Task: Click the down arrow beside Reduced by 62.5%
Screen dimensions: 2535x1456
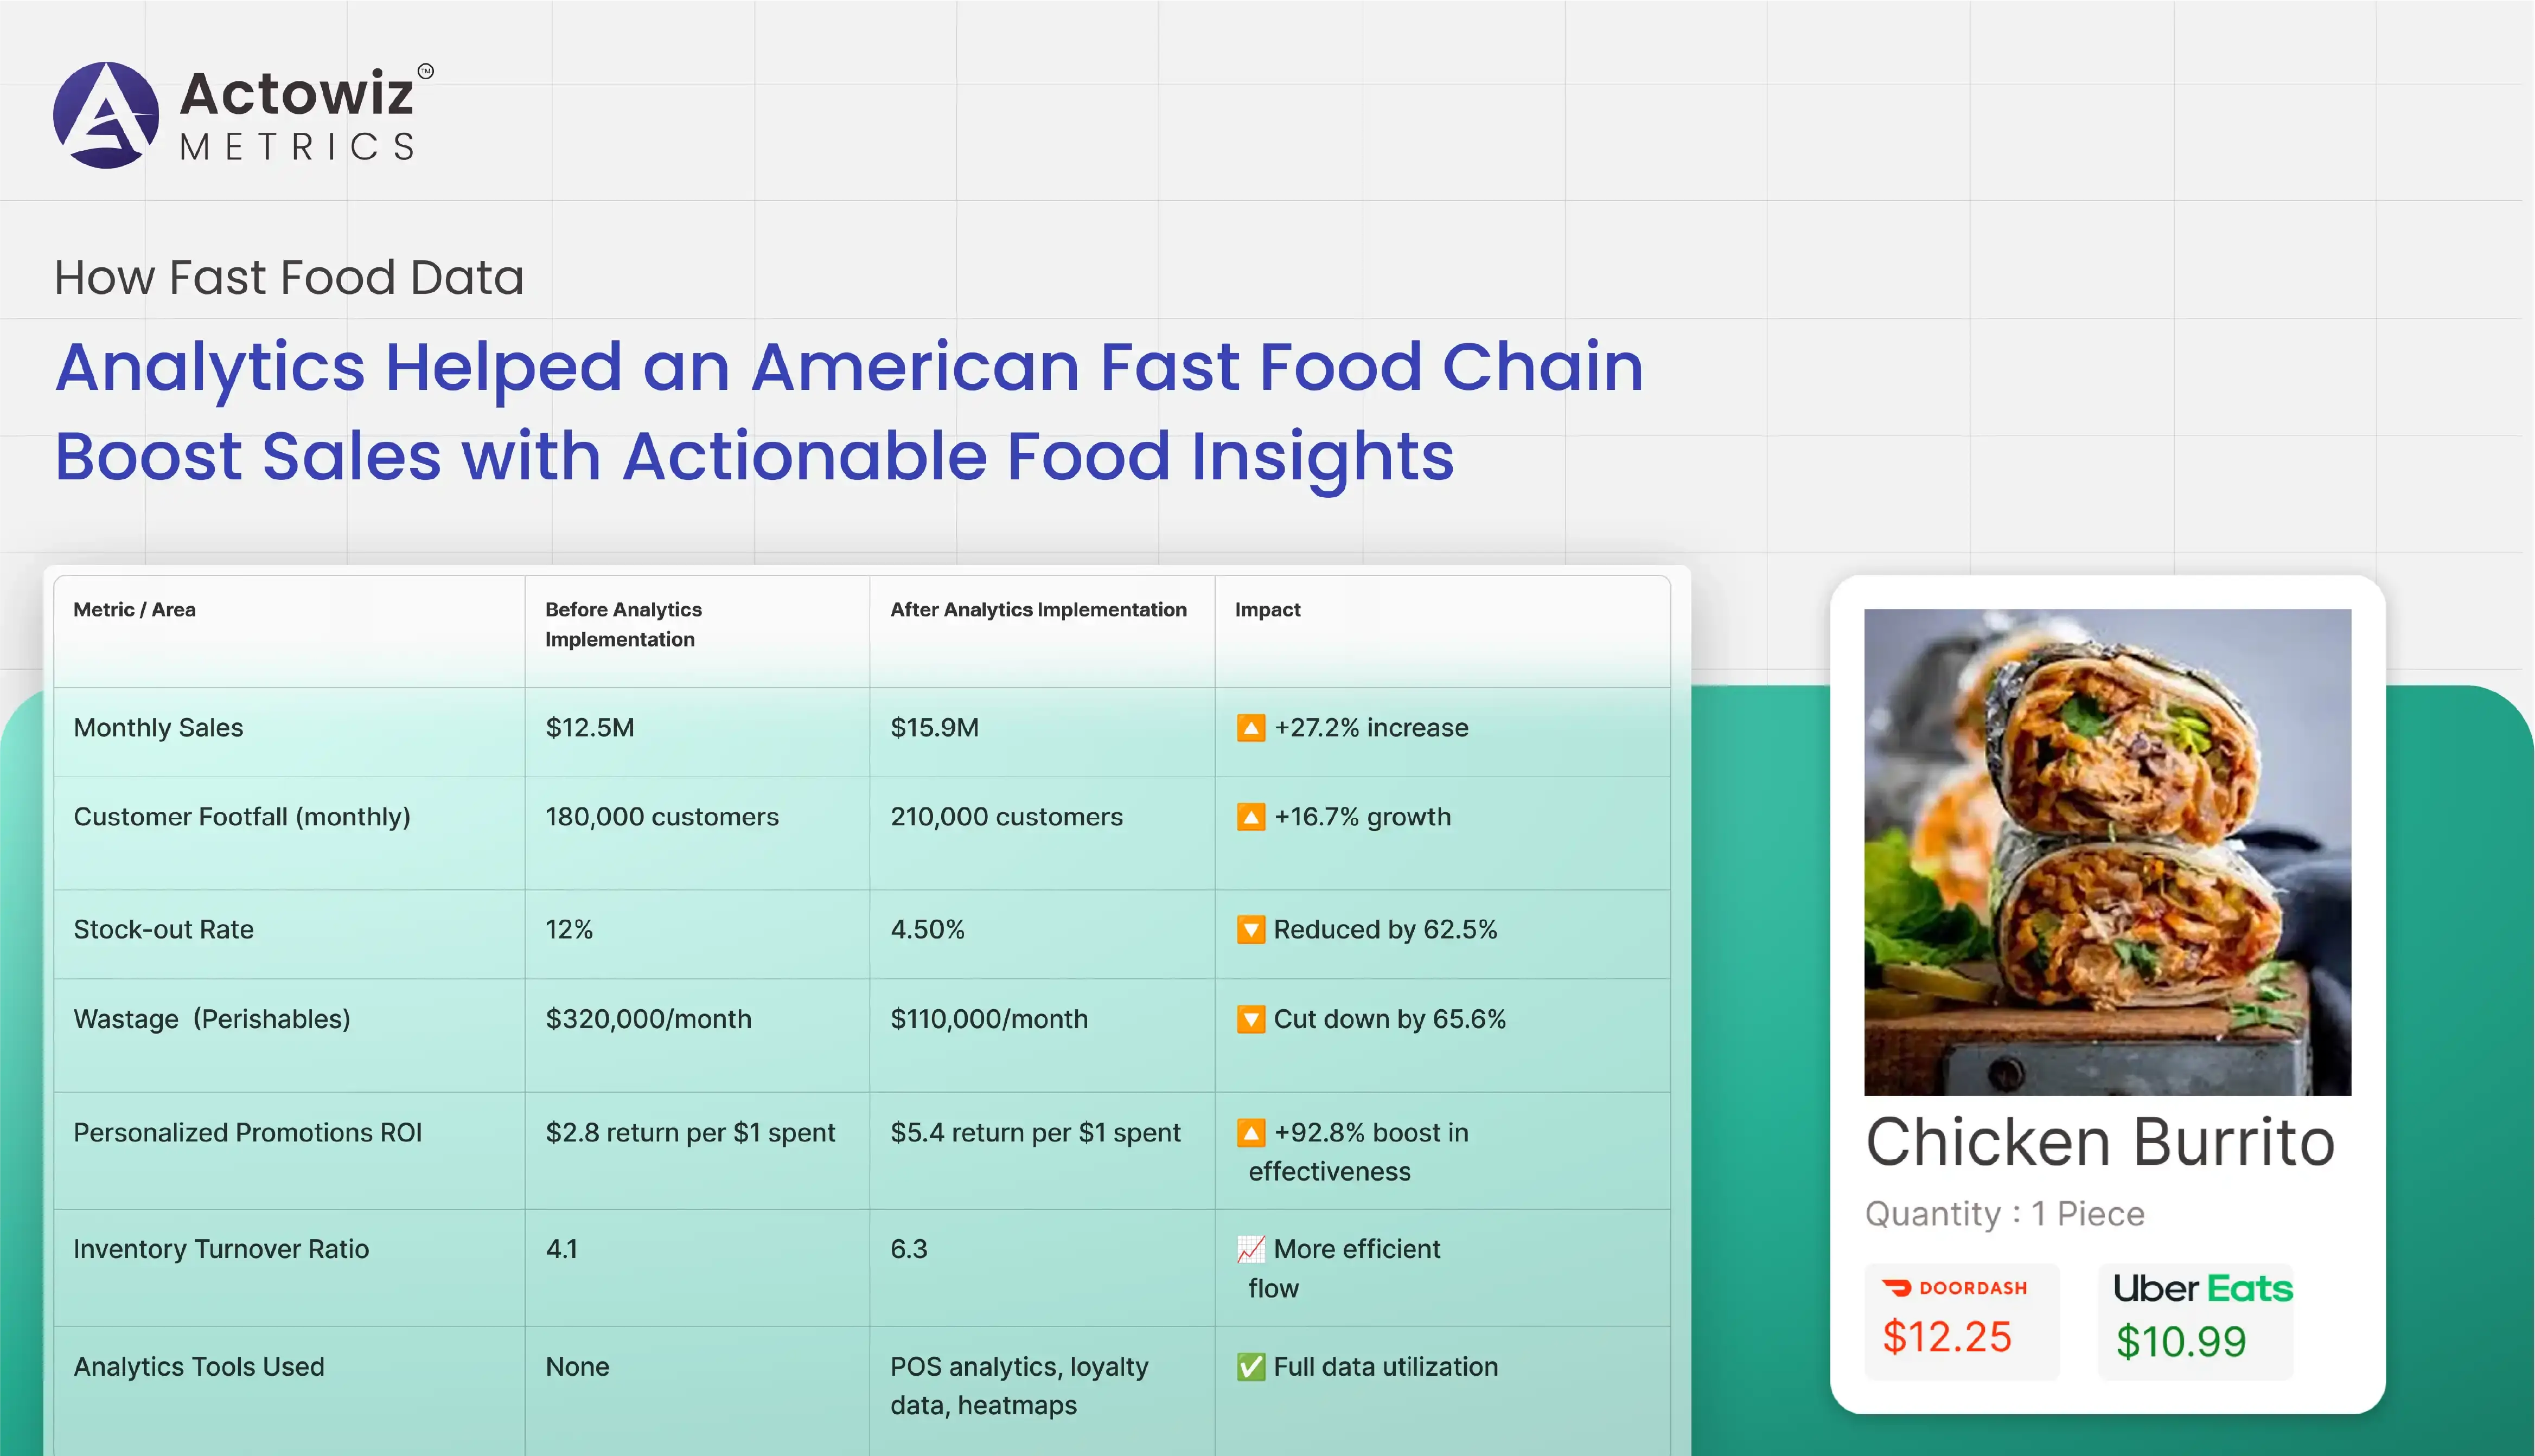Action: click(x=1250, y=930)
